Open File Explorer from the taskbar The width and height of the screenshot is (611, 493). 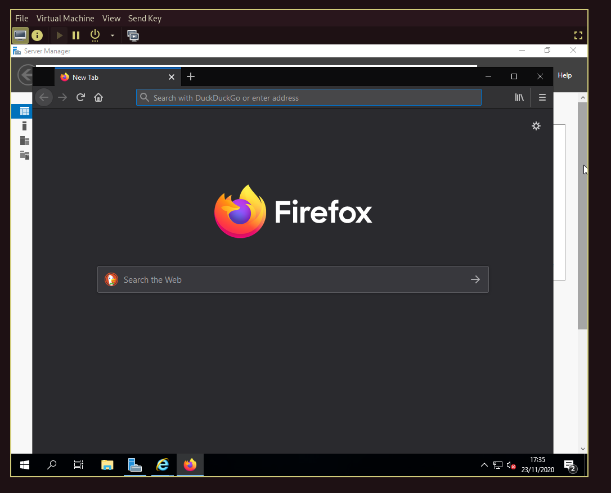pyautogui.click(x=107, y=464)
